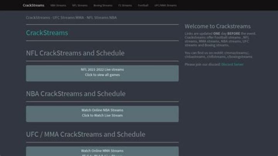Image resolution: width=278 pixels, height=156 pixels.
Task: Click the NBA CrackStreams and Schedule heading
Action: (x=76, y=94)
